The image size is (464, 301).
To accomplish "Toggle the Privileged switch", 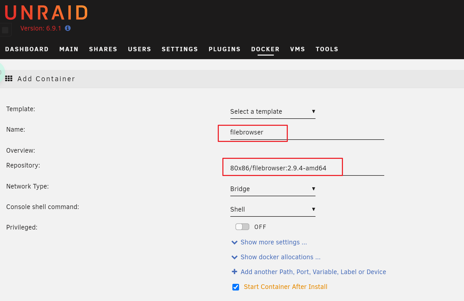I will coord(242,227).
